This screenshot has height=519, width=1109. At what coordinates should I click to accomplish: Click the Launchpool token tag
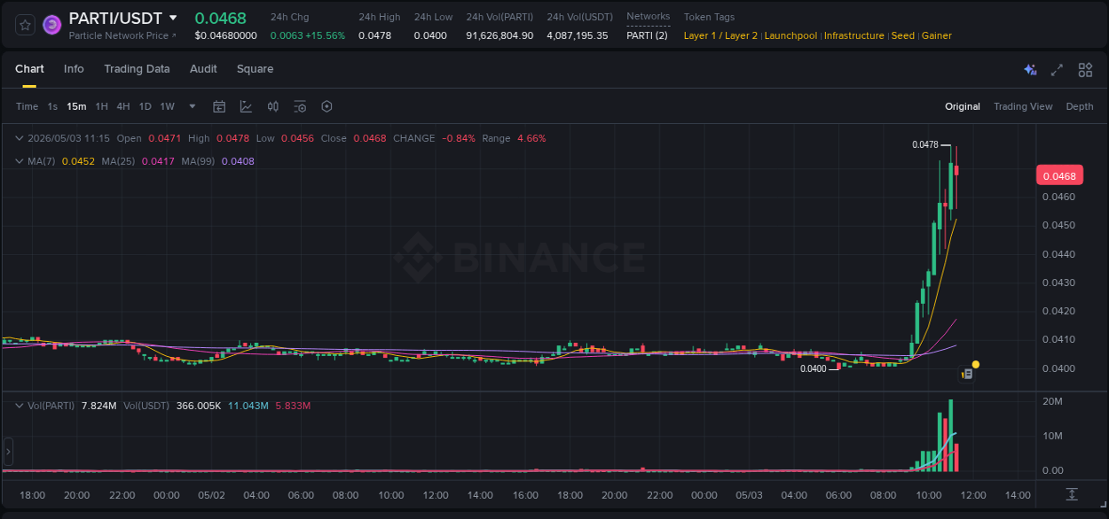click(x=790, y=35)
